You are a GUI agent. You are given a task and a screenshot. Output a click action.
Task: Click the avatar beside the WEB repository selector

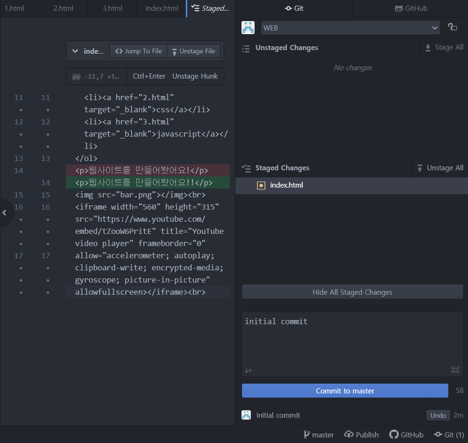pos(248,28)
